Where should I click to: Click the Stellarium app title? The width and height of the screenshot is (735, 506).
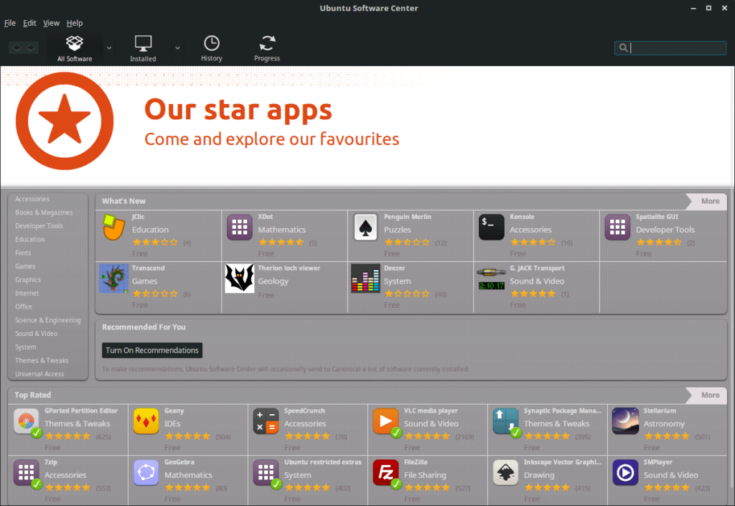point(660,411)
